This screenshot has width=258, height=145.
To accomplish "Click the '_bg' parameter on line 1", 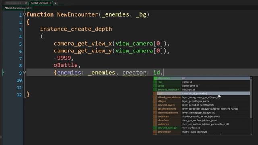I will [141, 14].
